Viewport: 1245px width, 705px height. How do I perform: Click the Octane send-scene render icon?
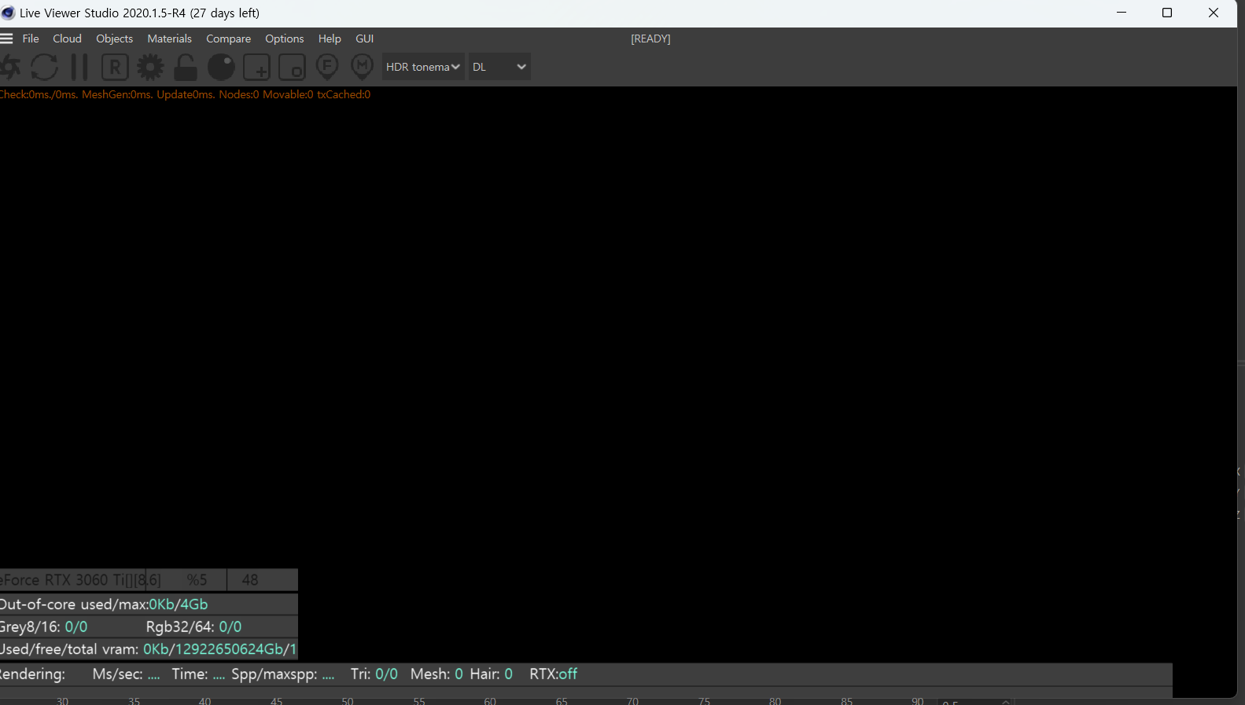(9, 67)
